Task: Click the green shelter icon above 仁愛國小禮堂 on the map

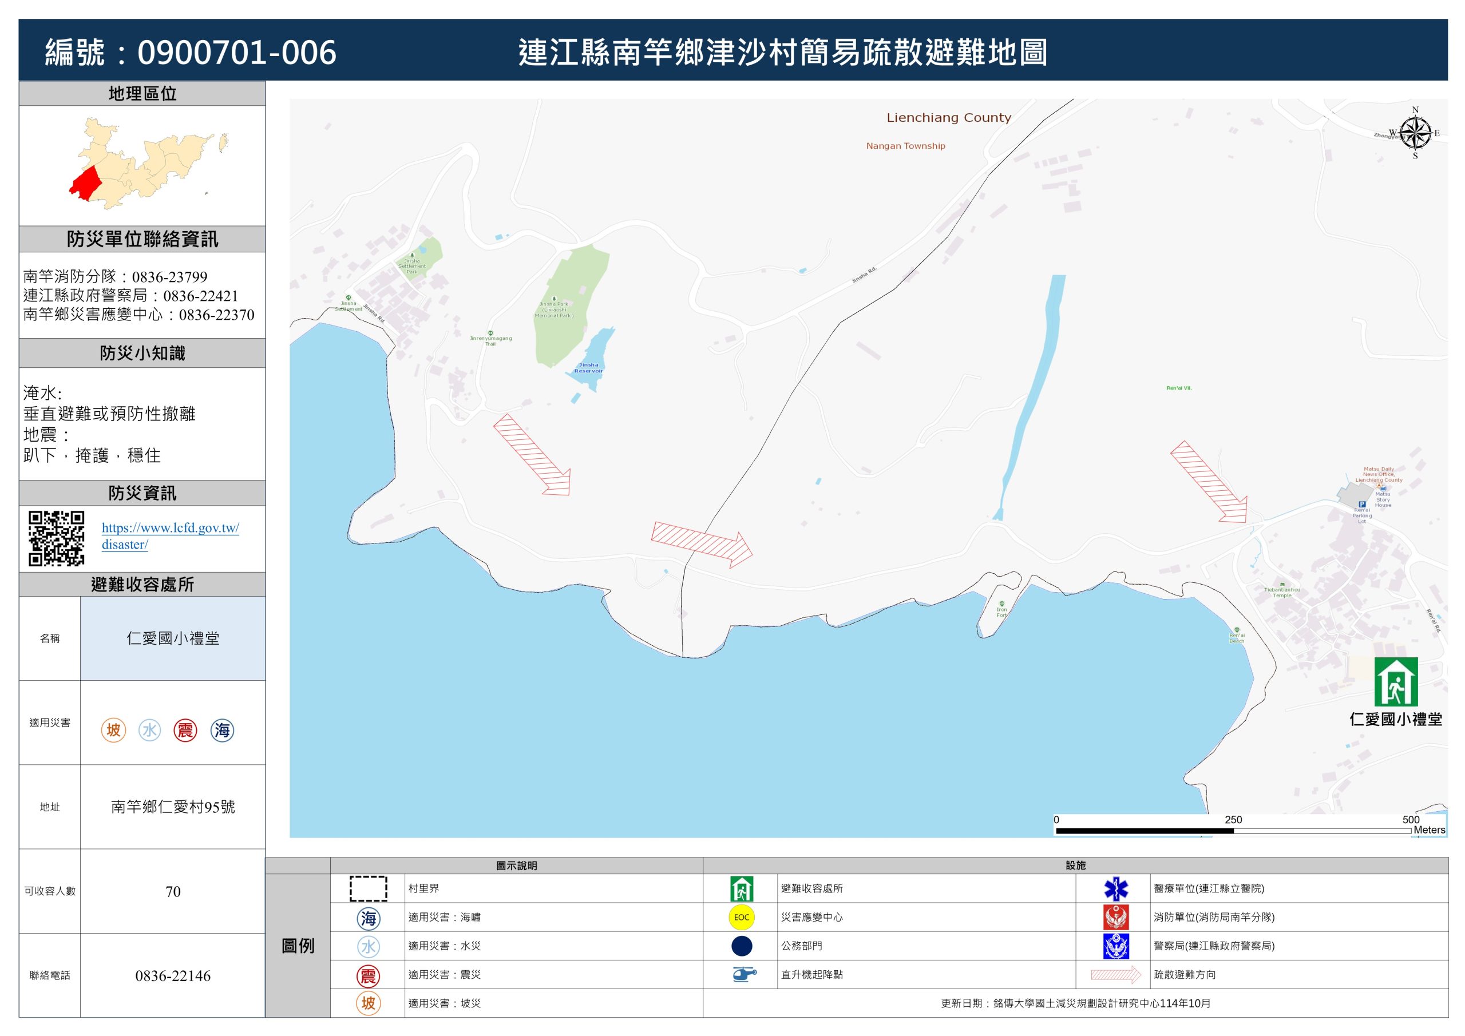Action: tap(1395, 682)
